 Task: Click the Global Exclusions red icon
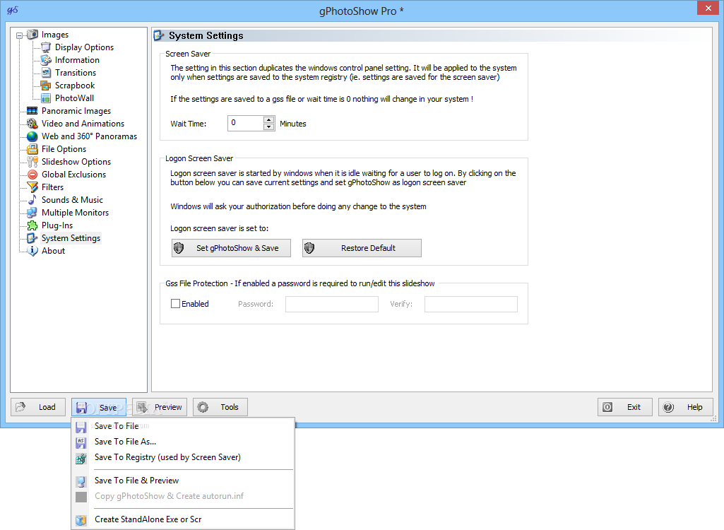(x=32, y=175)
